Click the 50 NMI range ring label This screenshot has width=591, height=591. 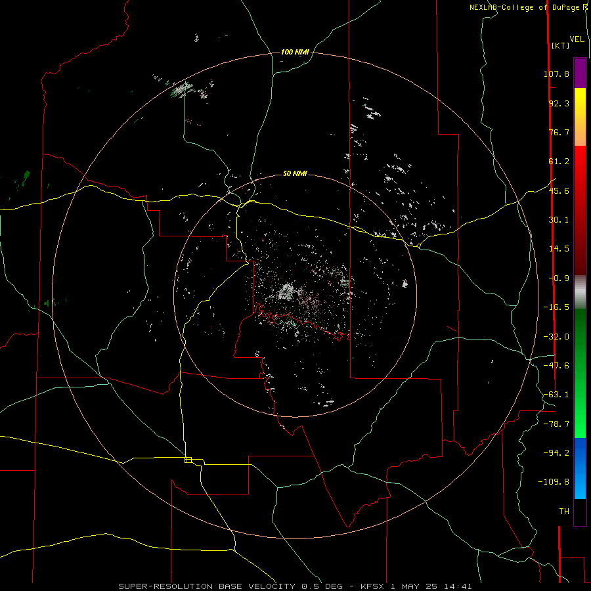[x=295, y=173]
